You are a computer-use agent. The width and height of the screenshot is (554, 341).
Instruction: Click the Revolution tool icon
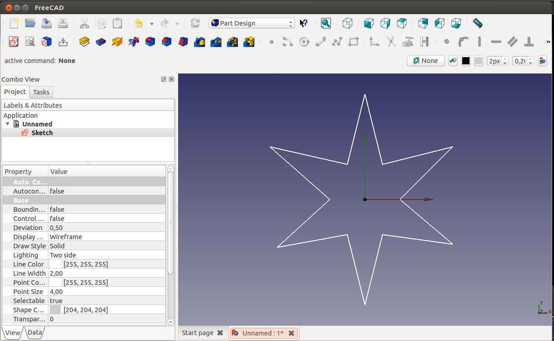[x=117, y=42]
